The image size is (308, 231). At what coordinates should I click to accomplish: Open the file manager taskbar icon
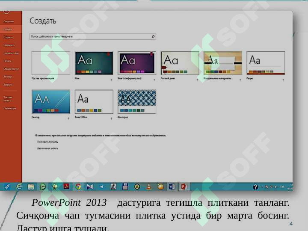(x=31, y=187)
